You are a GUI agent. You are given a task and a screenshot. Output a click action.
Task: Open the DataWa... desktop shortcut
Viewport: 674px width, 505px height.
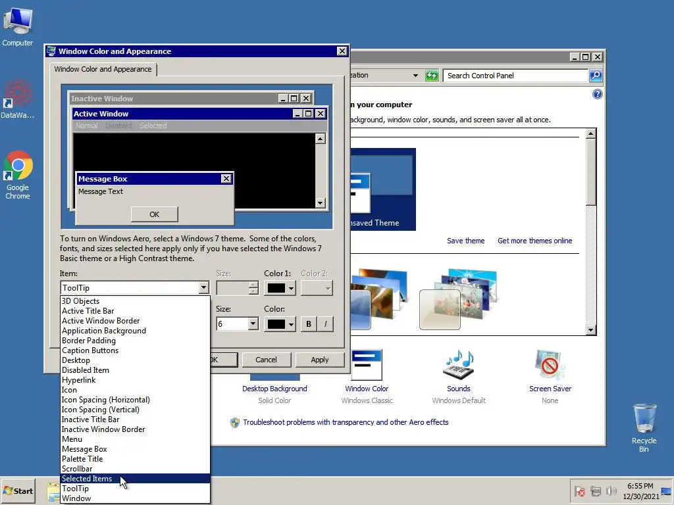(x=17, y=98)
